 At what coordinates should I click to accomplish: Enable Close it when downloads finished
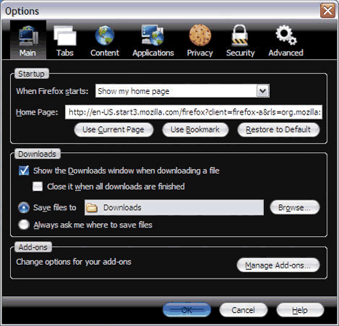[38, 187]
